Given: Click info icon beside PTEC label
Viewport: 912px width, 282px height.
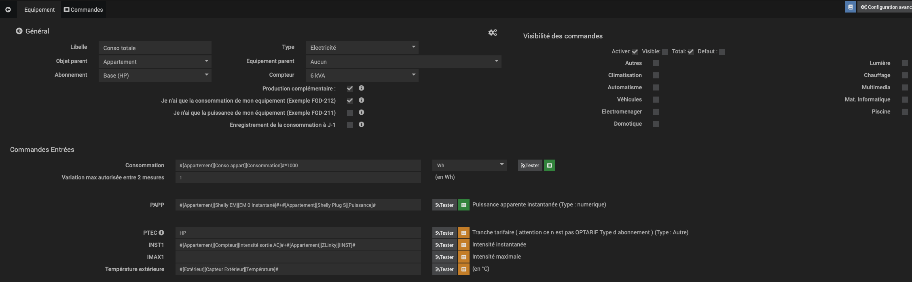Looking at the screenshot, I should [161, 233].
